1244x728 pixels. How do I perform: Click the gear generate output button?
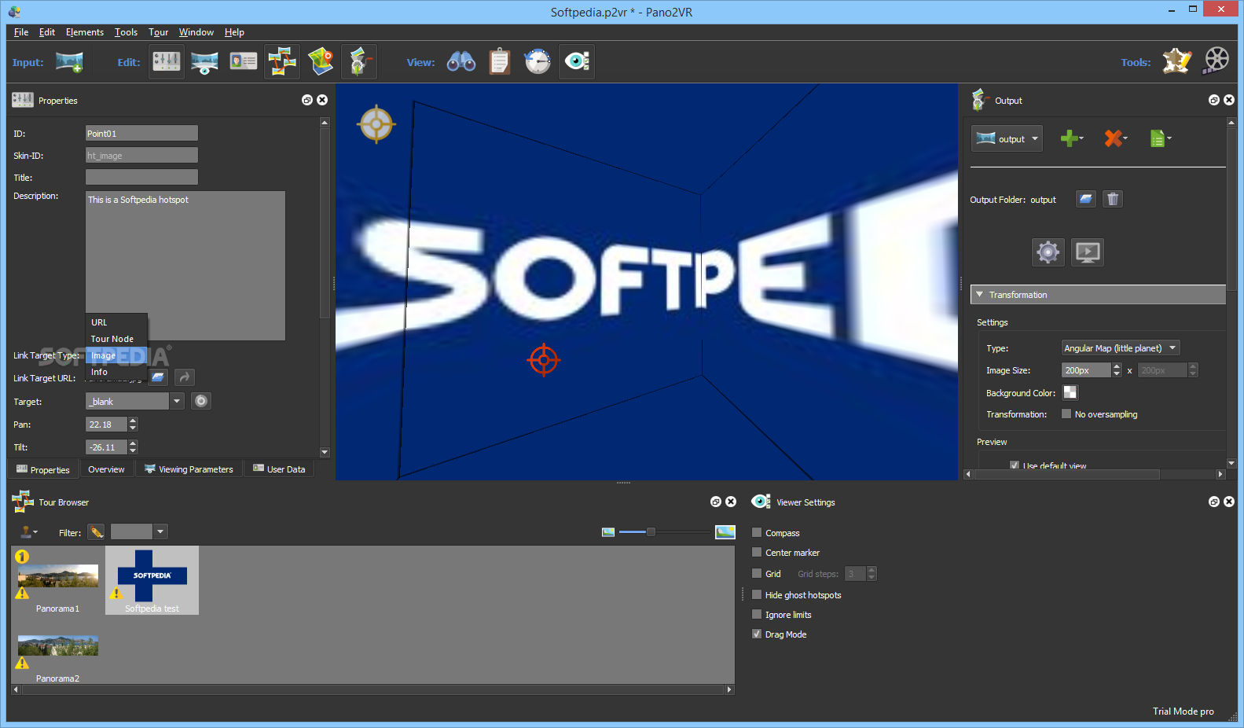[x=1048, y=252]
